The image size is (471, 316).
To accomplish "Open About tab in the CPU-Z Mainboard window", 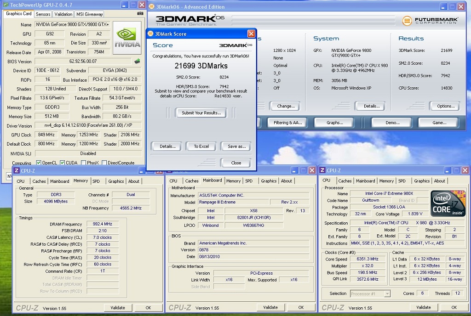I will [x=286, y=181].
